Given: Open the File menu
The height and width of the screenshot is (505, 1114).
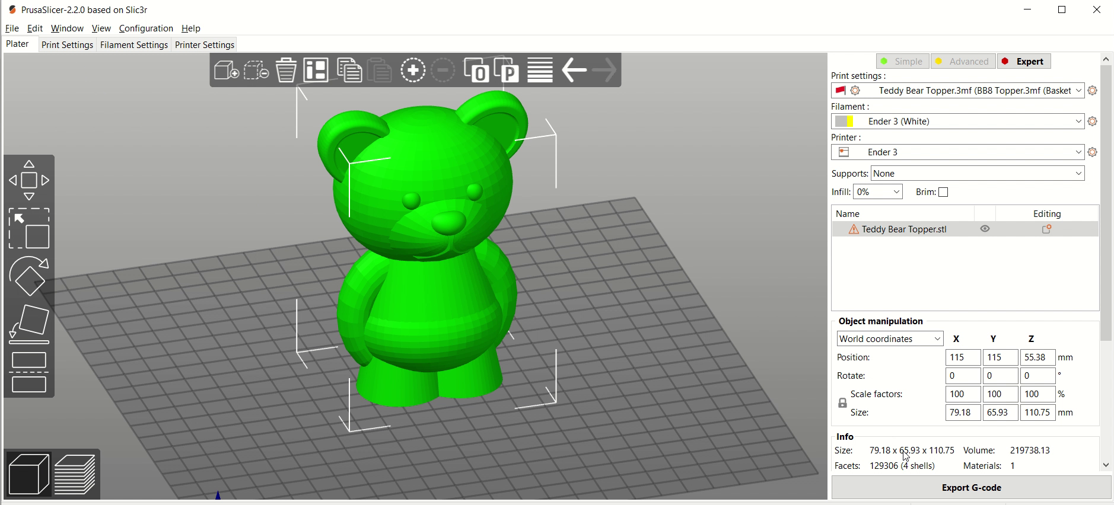Looking at the screenshot, I should click(12, 28).
